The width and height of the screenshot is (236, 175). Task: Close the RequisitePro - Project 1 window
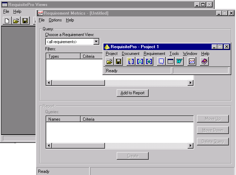point(227,47)
